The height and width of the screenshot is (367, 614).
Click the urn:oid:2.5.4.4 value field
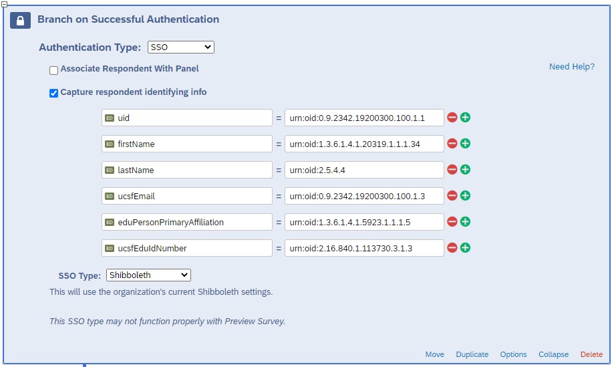[364, 170]
